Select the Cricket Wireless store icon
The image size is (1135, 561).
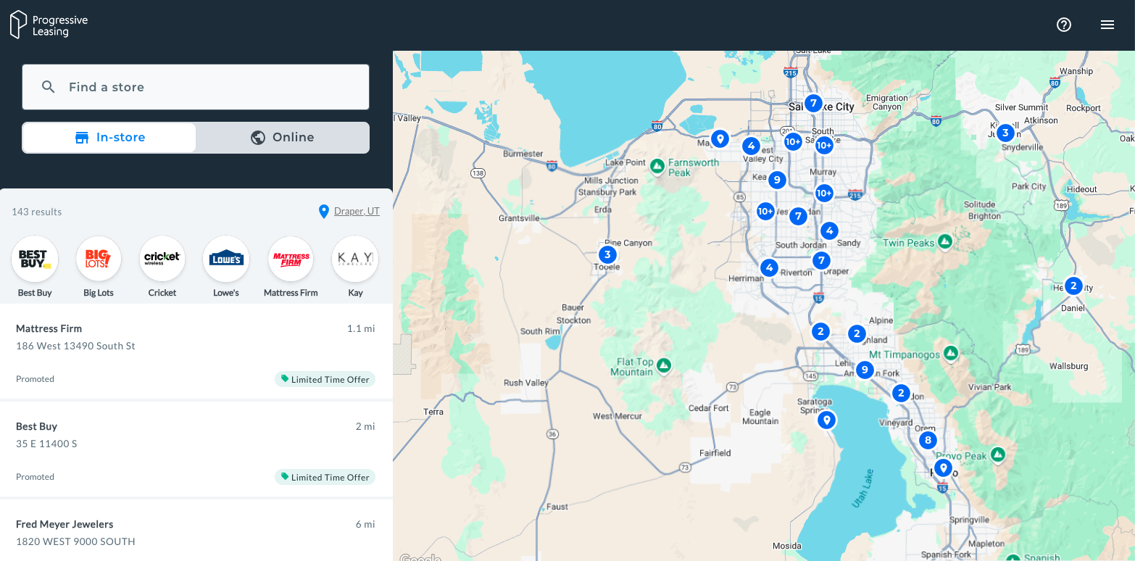(162, 259)
